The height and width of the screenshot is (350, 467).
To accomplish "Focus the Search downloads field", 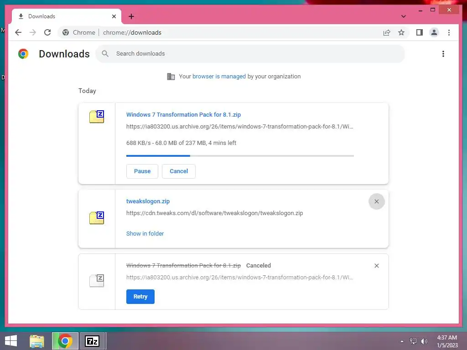I will [x=250, y=54].
